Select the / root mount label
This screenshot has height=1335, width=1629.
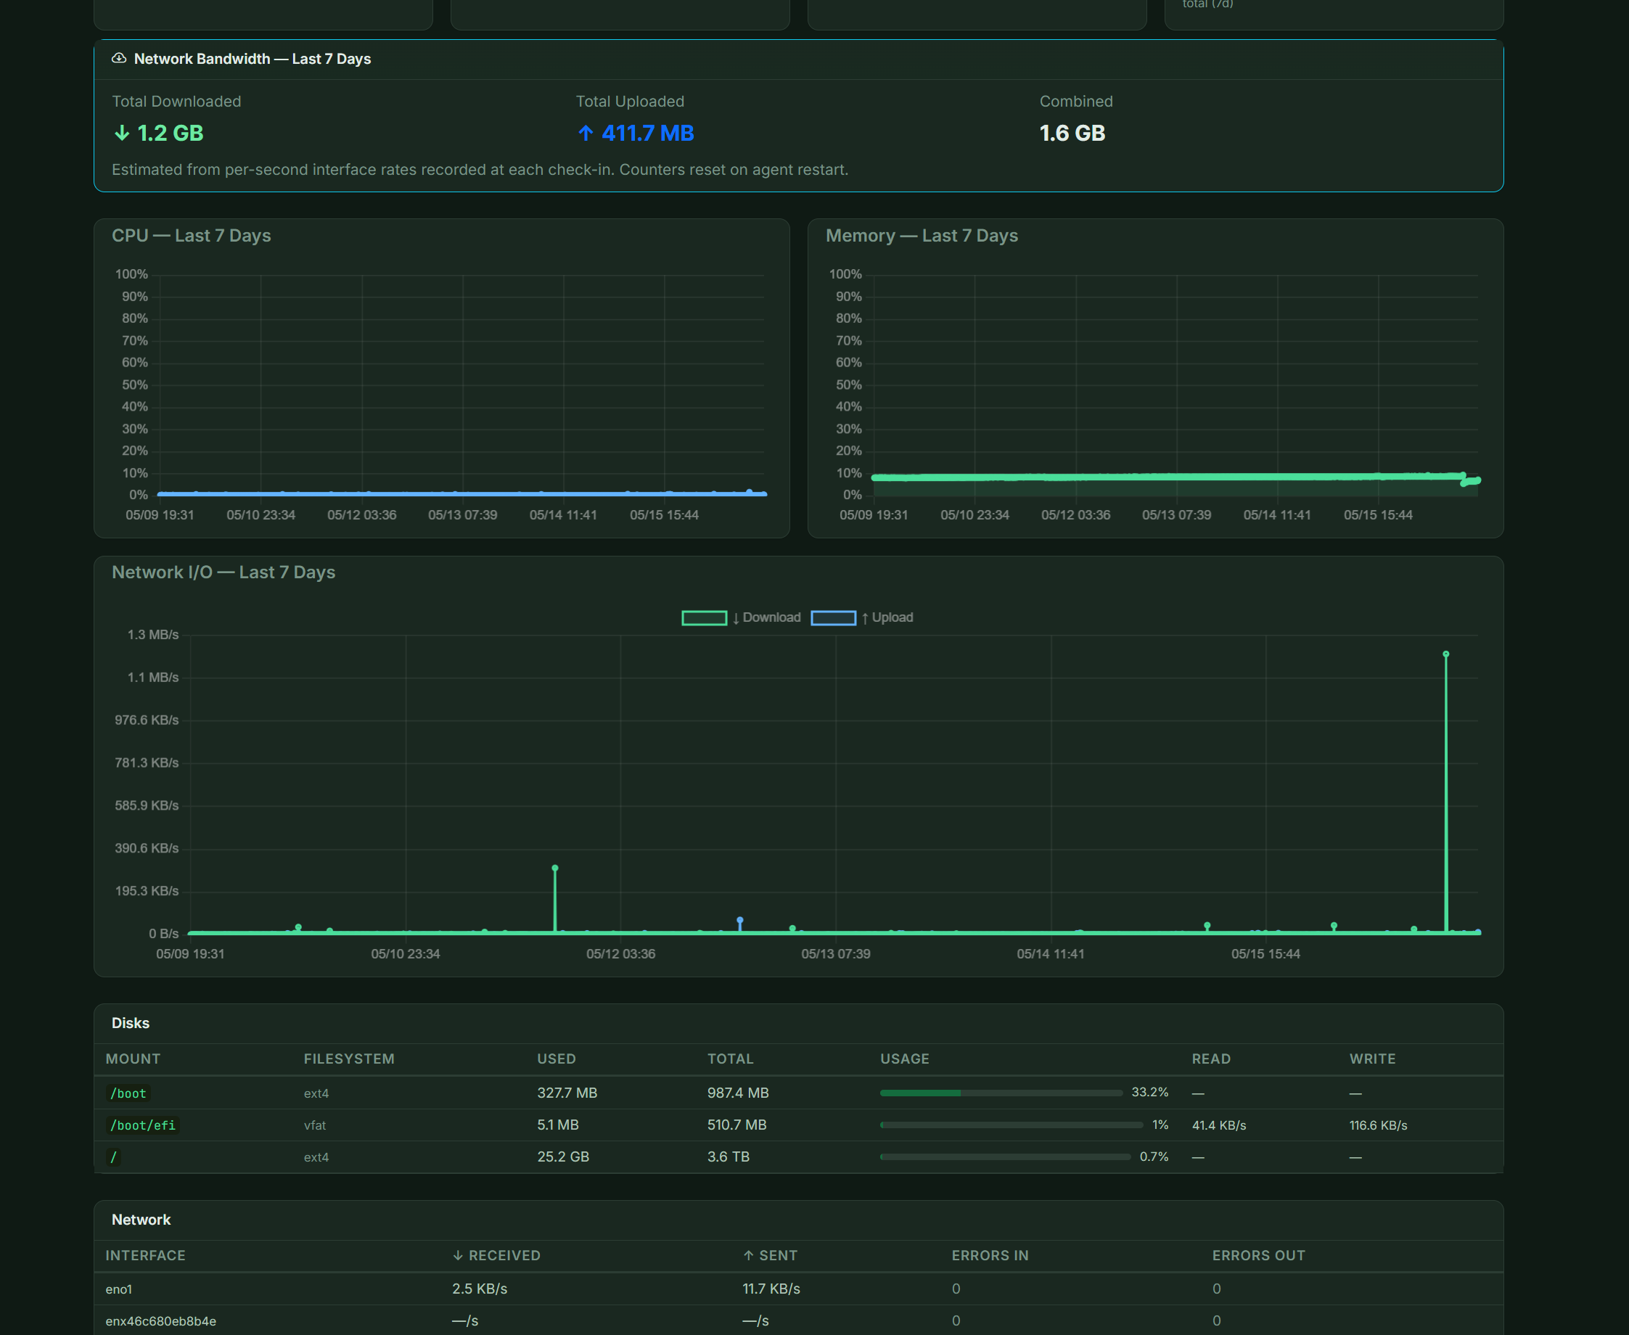(x=114, y=1157)
